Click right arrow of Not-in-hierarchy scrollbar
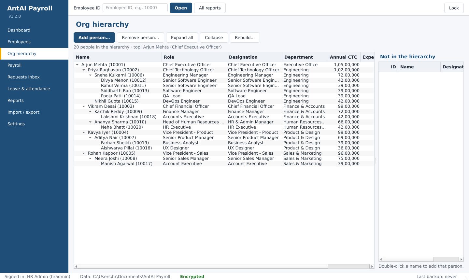Image resolution: width=469 pixels, height=280 pixels. [x=461, y=259]
